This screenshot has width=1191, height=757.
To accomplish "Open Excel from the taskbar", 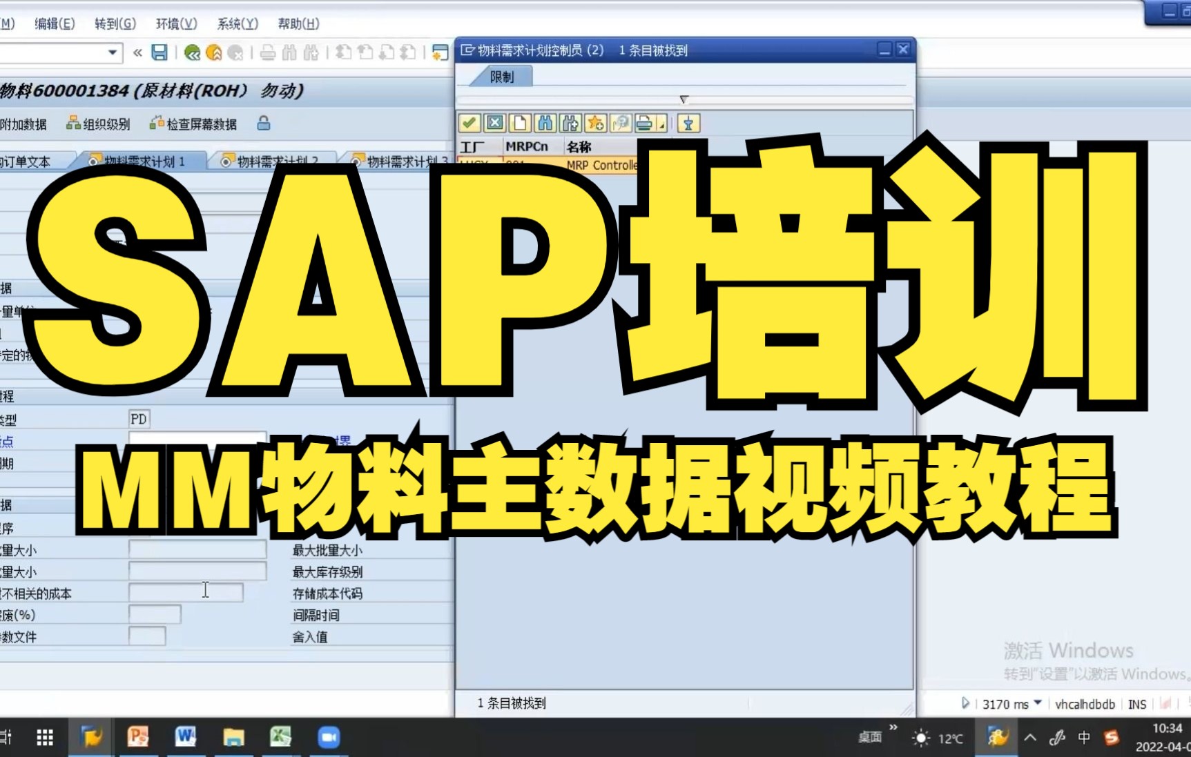I will (280, 737).
